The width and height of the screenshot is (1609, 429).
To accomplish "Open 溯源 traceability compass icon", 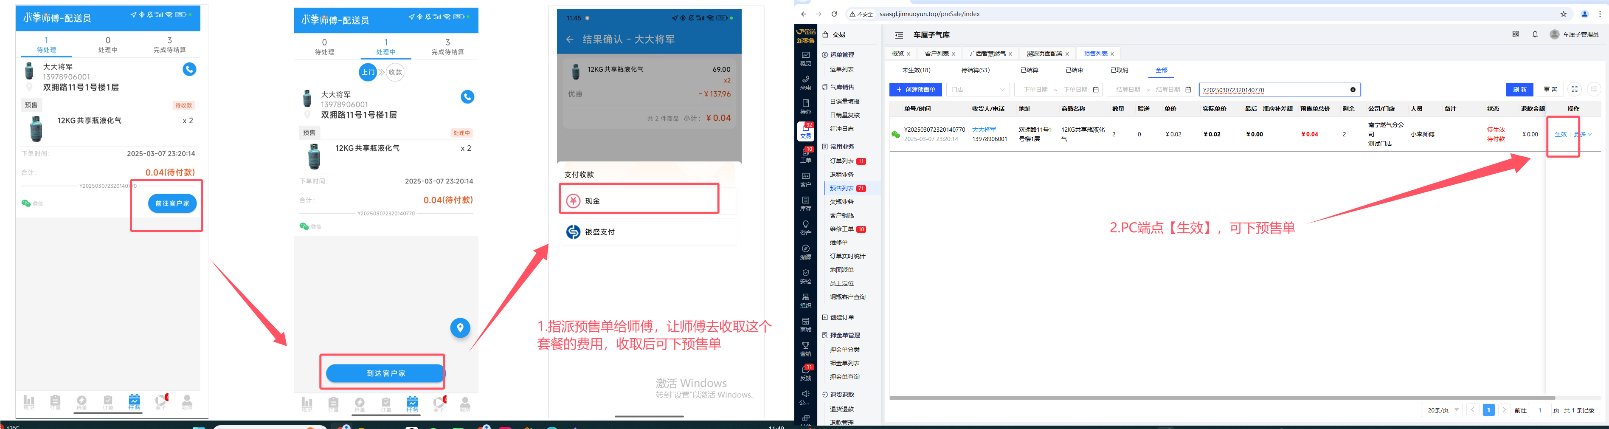I will tap(806, 252).
